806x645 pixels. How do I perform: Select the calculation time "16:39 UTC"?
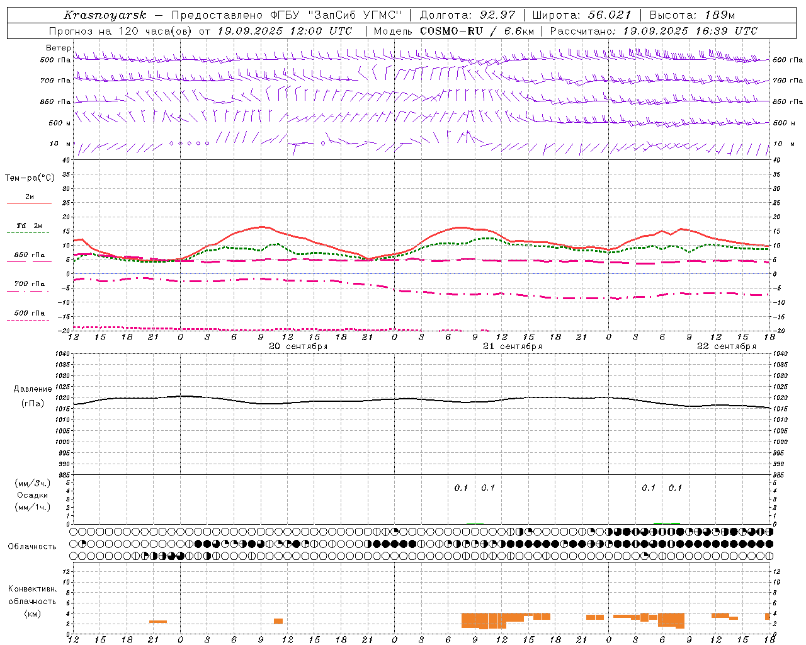coord(727,31)
